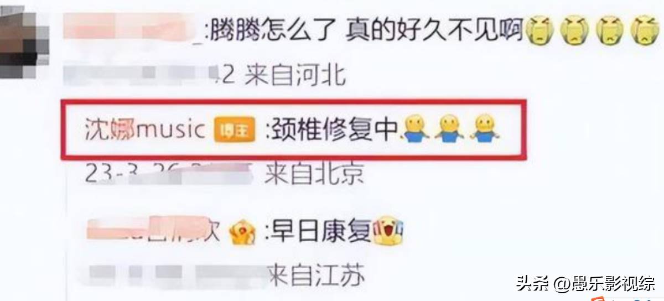Click the 头条 @愚乐影视综 watermark
664x301 pixels.
(x=586, y=283)
